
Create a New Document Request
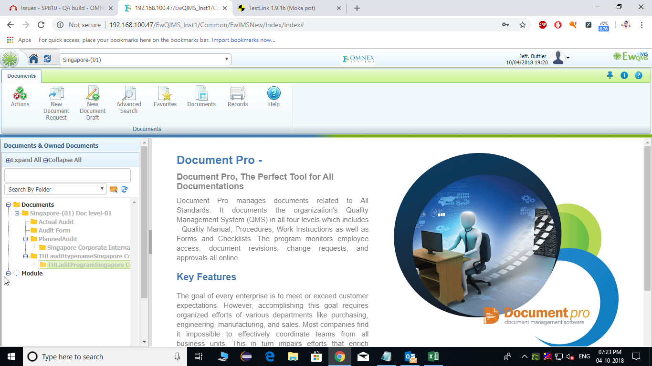(56, 103)
